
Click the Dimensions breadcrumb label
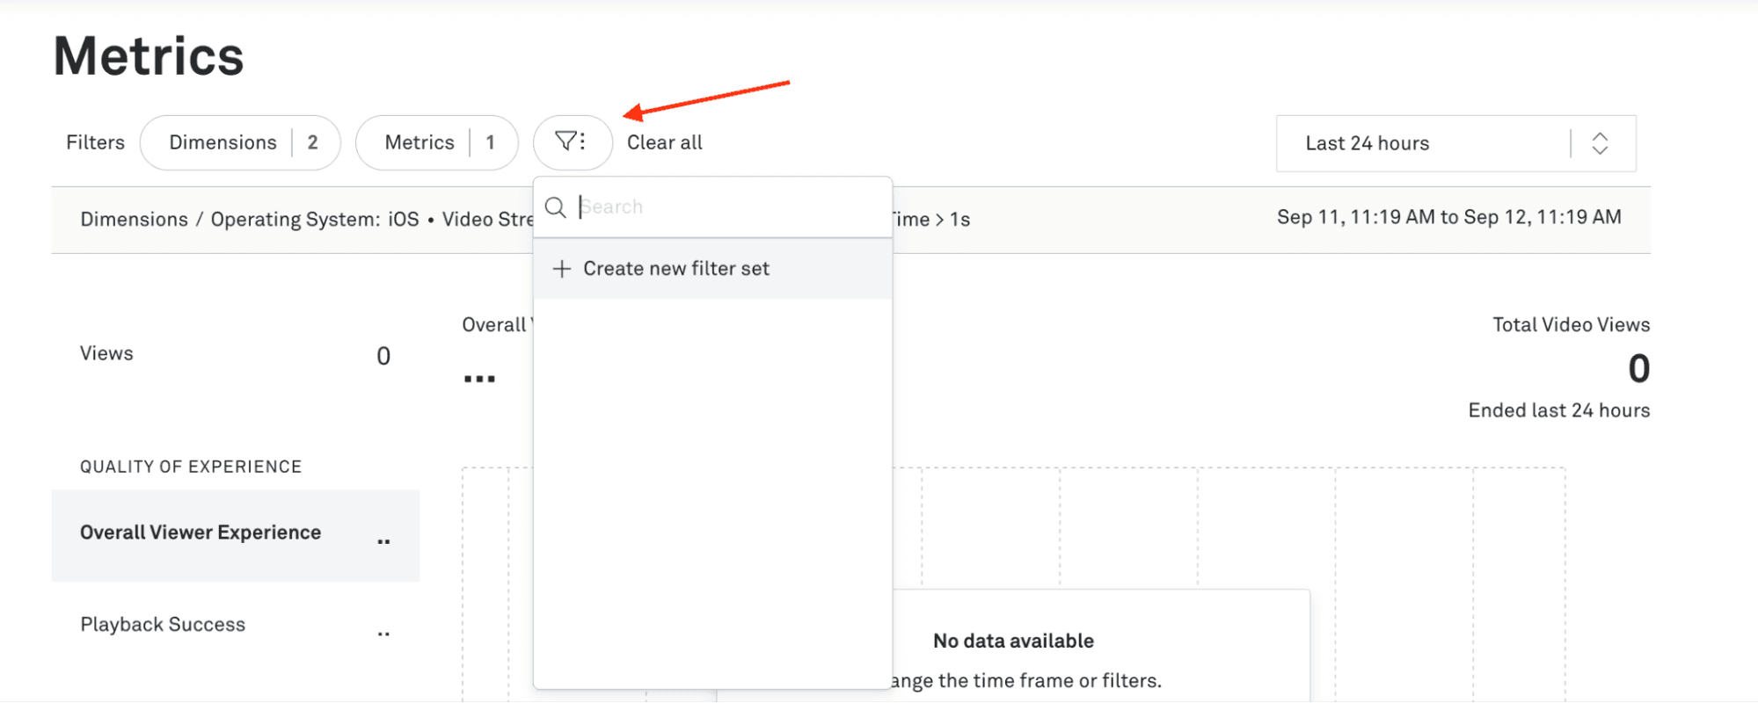[134, 220]
